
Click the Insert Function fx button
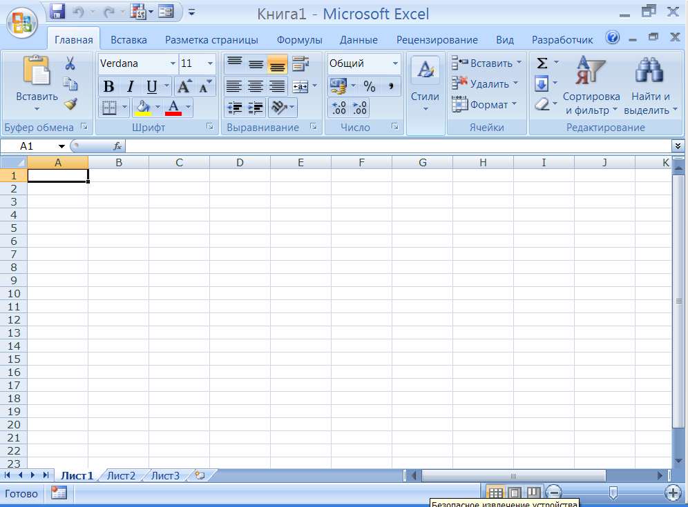coord(117,146)
